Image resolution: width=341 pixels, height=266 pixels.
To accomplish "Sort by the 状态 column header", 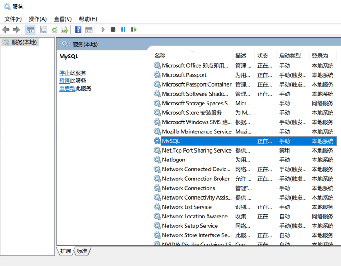I will pyautogui.click(x=265, y=56).
